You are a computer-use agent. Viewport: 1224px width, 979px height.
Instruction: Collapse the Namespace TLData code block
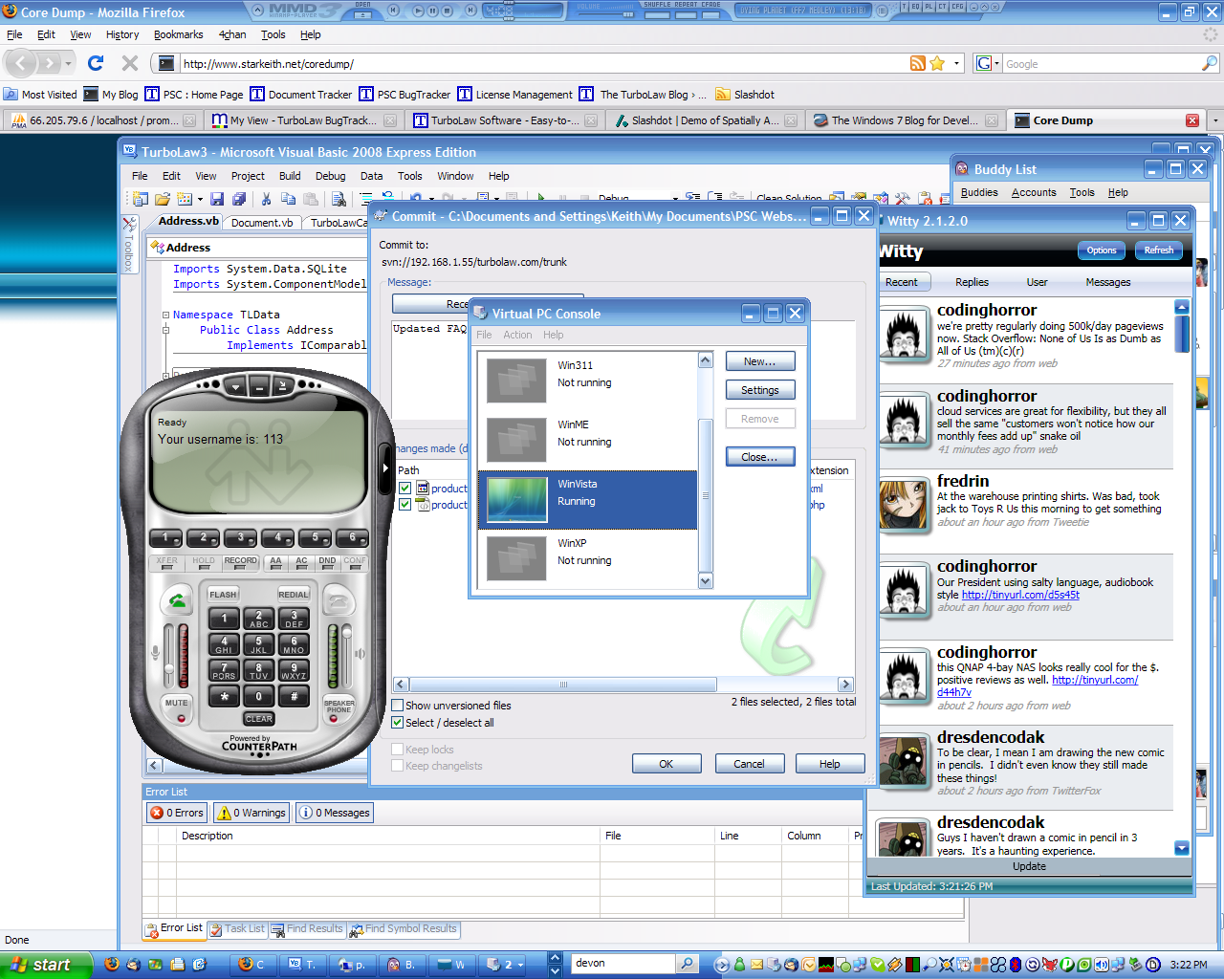165,315
